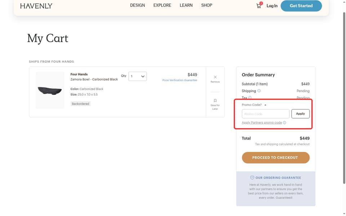346x216 pixels.
Task: Click the Four Hands brand name
Action: (x=79, y=74)
